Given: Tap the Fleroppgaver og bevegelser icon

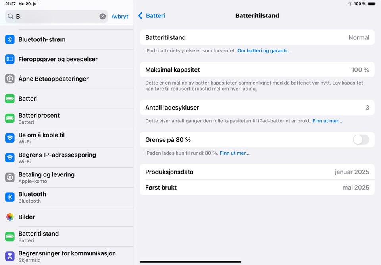Looking at the screenshot, I should coord(10,59).
